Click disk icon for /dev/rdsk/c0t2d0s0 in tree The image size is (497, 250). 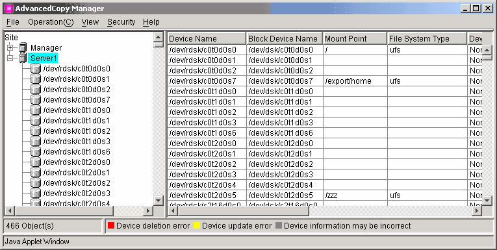coord(36,162)
